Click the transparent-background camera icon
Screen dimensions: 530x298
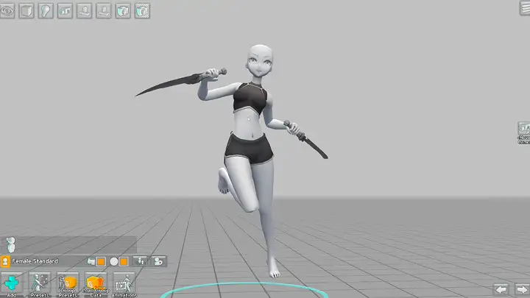(x=142, y=10)
